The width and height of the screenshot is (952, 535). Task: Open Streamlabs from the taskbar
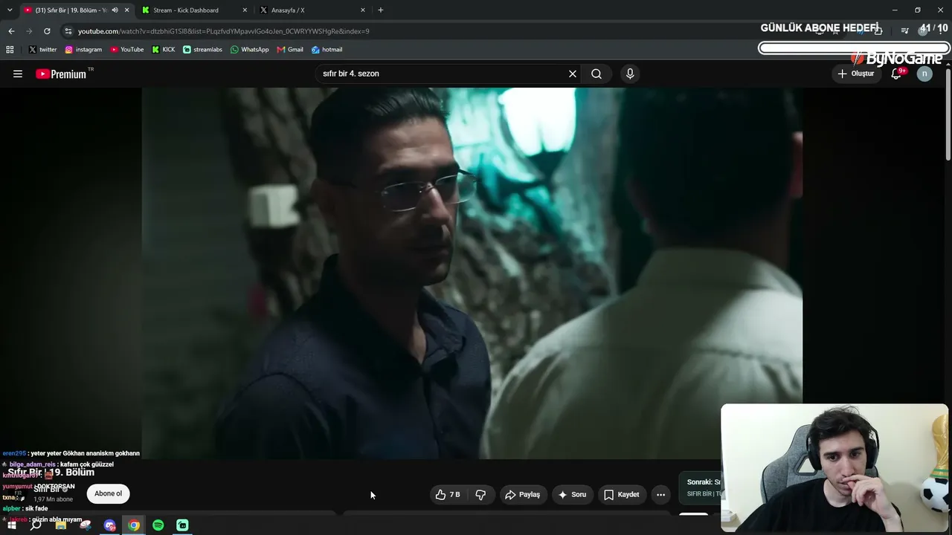[182, 525]
